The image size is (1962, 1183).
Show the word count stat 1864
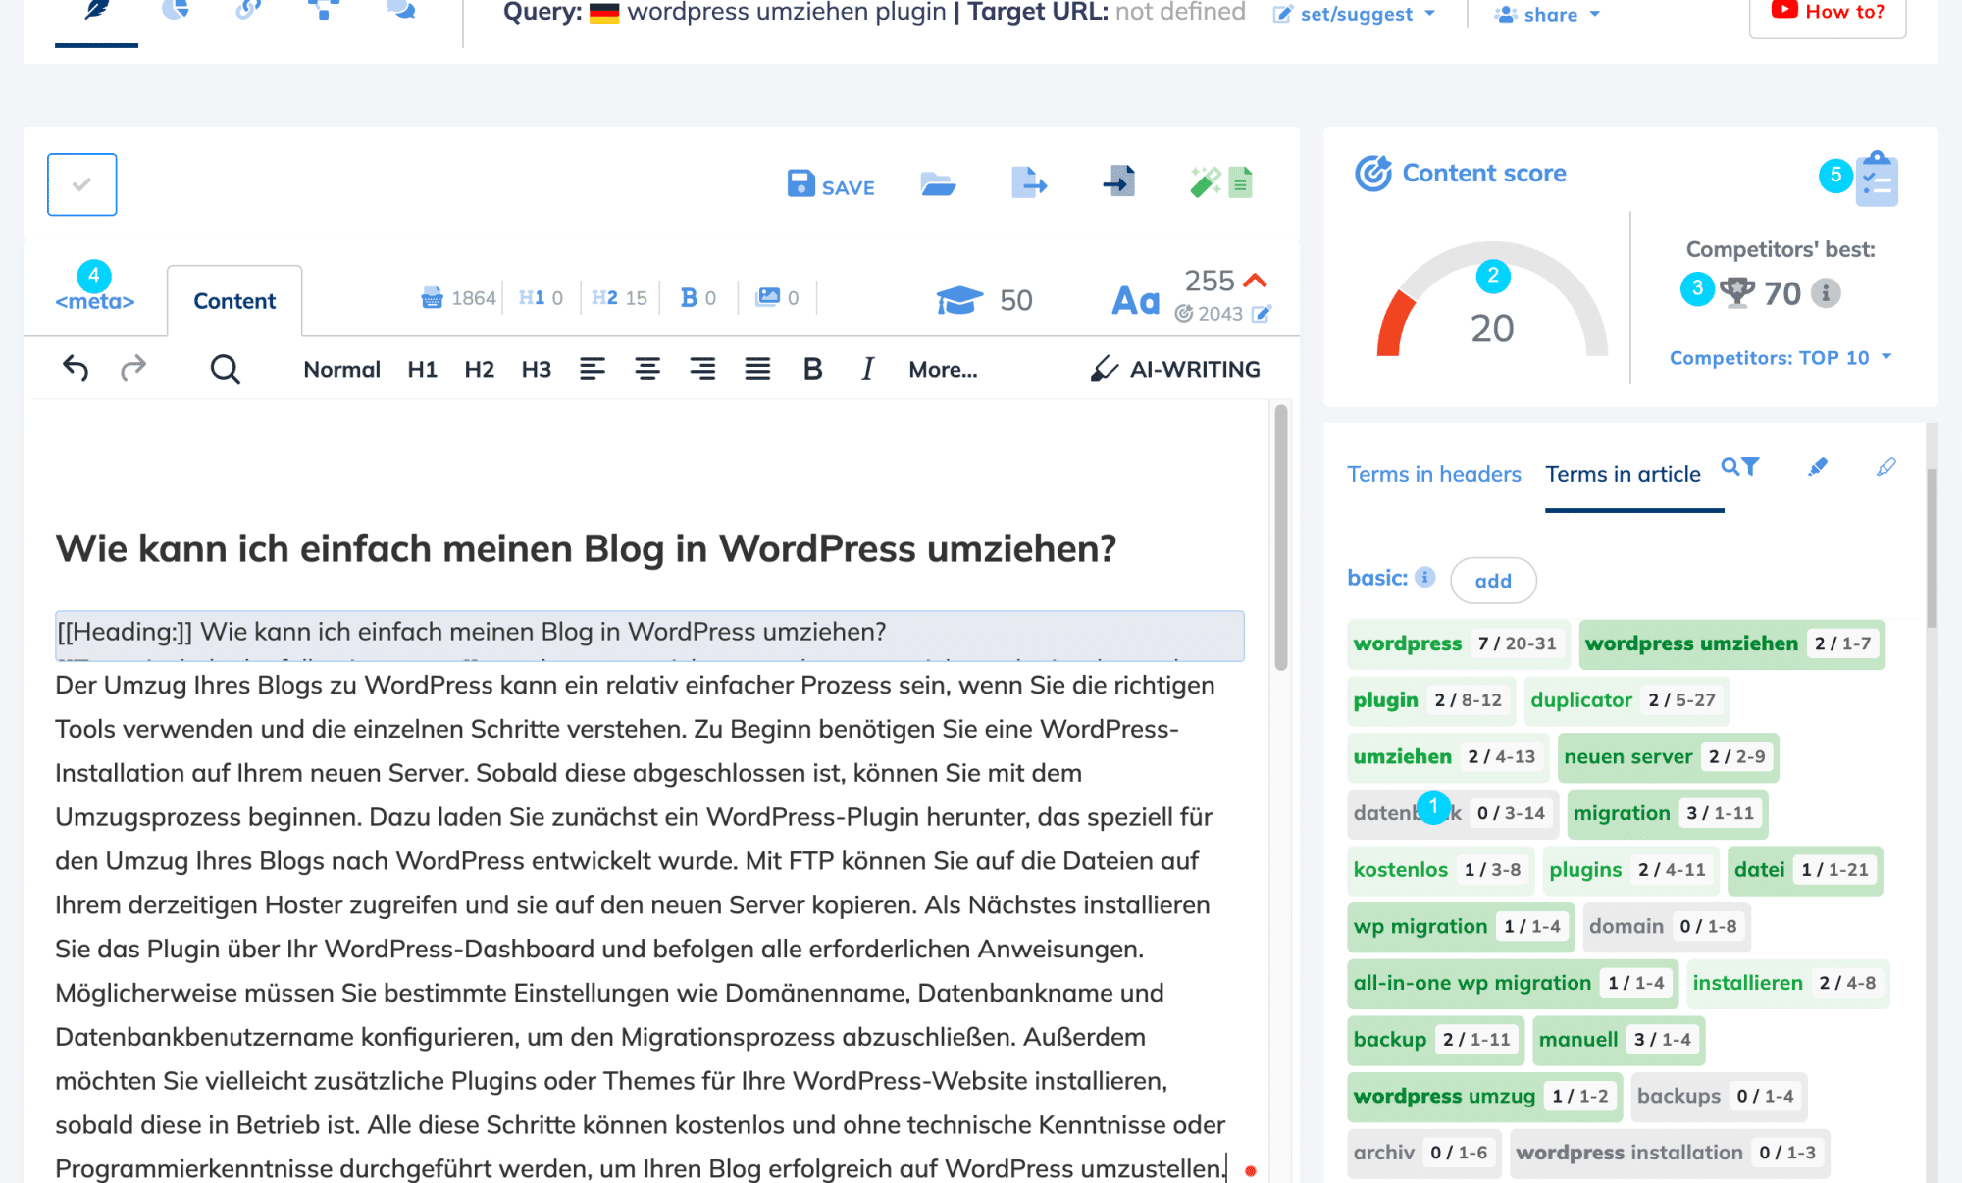(x=459, y=297)
